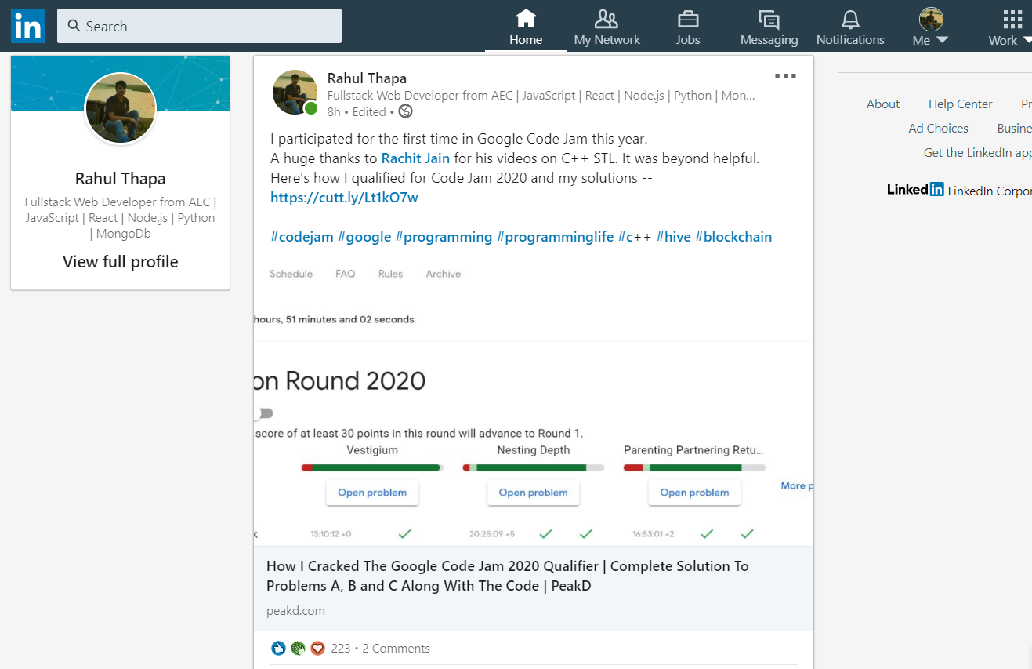Open the View full profile link
The image size is (1032, 669).
coord(121,262)
